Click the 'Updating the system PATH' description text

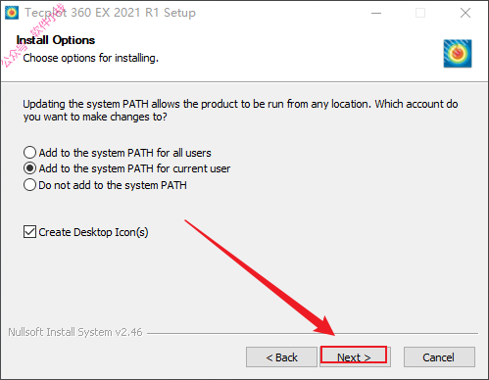tap(240, 111)
